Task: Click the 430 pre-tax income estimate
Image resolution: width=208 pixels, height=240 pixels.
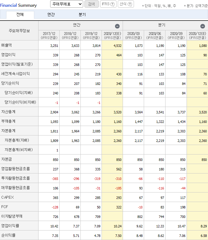Action: tap(119, 74)
